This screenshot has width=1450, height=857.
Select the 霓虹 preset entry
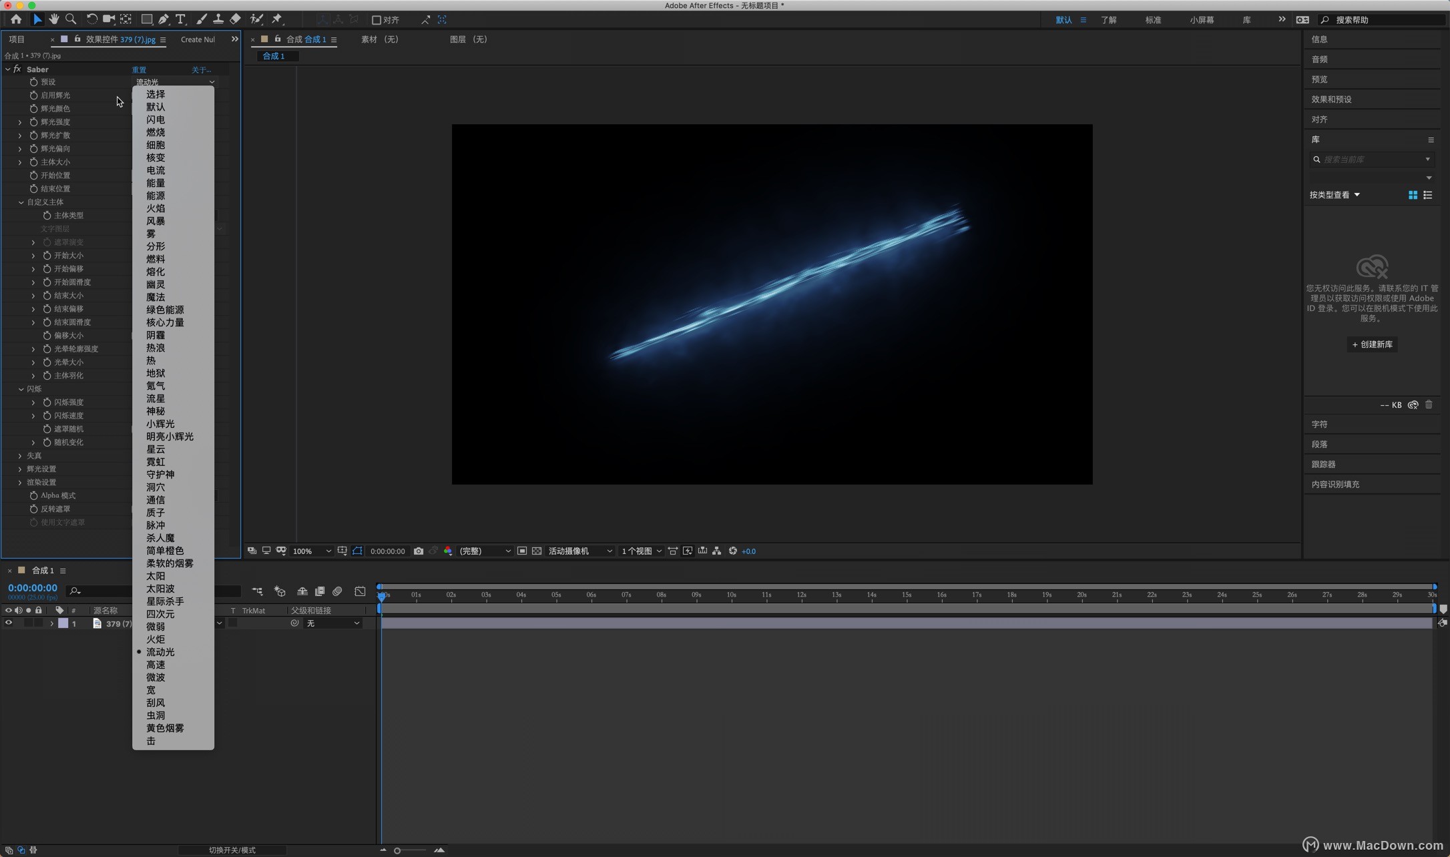point(156,462)
